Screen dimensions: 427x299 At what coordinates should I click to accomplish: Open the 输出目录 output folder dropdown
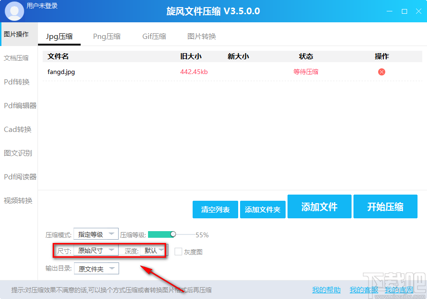(96, 268)
